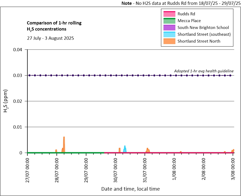This screenshot has height=196, width=241.
Task: Click the South New Brighton School legend label
Action: click(x=203, y=27)
